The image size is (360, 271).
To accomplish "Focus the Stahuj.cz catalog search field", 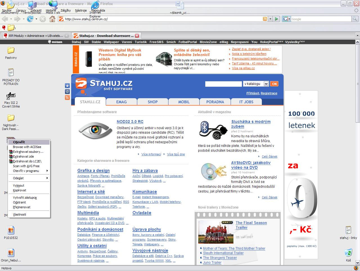I will (x=224, y=84).
